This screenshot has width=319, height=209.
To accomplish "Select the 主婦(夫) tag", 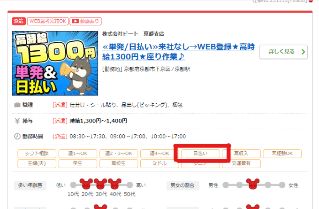I will pos(37,163).
